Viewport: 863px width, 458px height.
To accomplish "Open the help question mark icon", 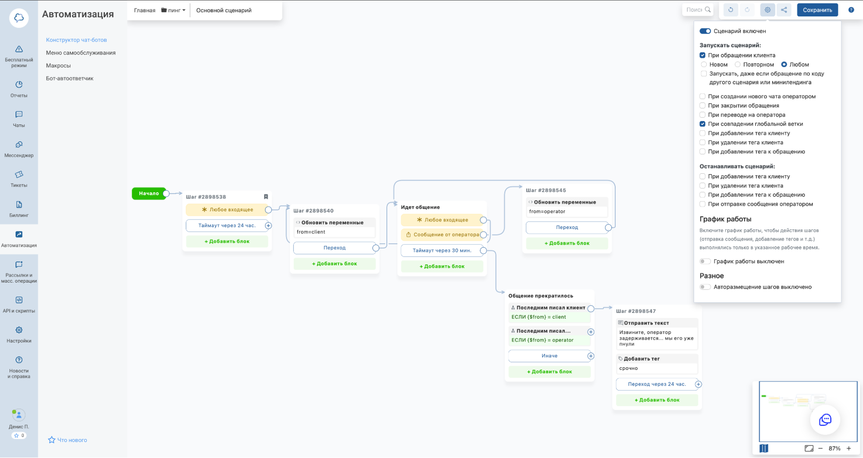I will click(x=851, y=10).
